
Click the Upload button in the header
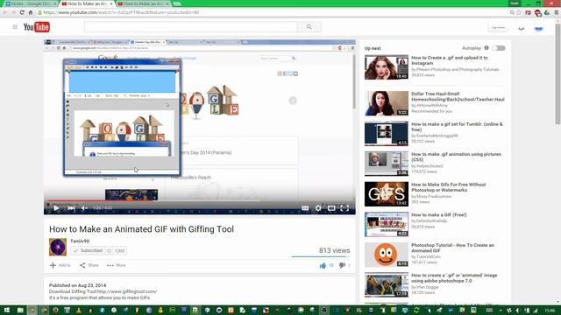coord(499,27)
